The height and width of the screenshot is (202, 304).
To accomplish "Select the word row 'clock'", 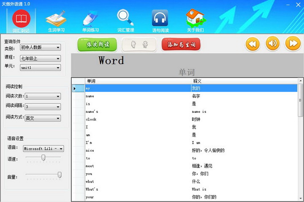I will [x=138, y=120].
